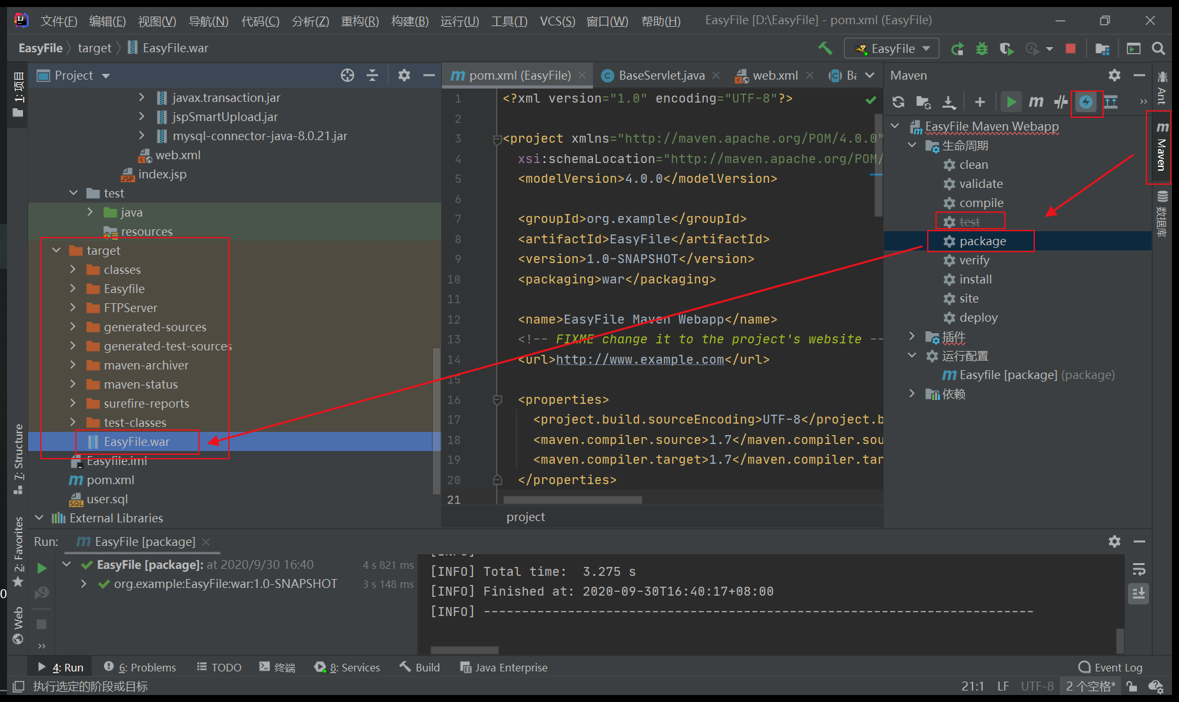
Task: Open the TODO tool window
Action: click(219, 667)
